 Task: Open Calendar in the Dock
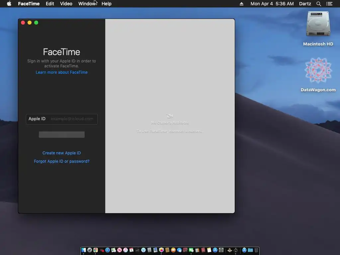coord(131,250)
